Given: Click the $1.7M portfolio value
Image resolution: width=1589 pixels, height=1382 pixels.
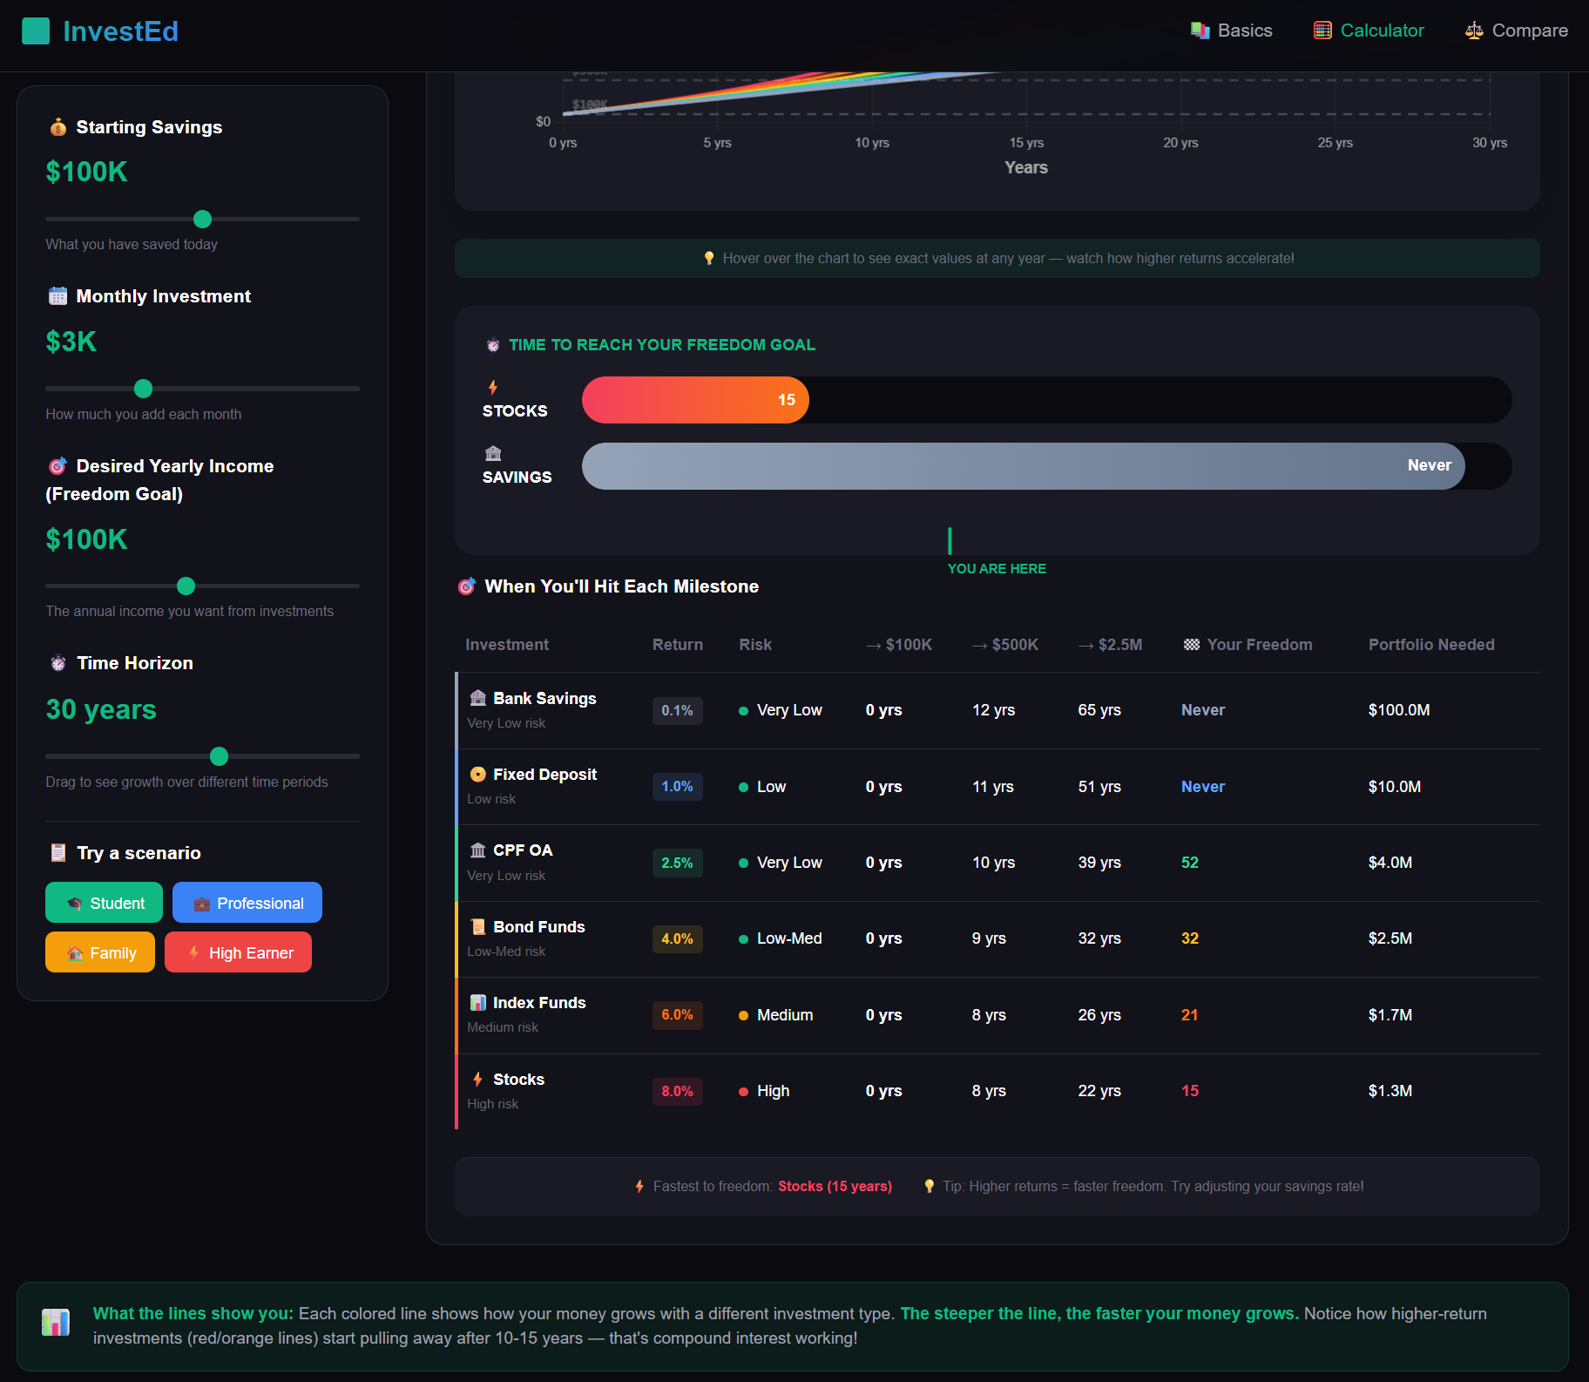Looking at the screenshot, I should tap(1390, 1015).
